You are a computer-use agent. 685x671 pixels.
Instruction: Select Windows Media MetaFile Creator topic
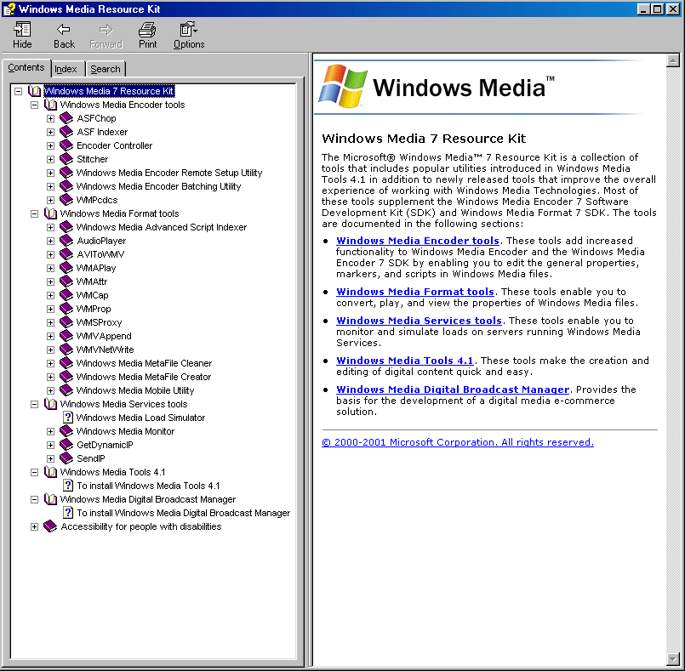144,377
